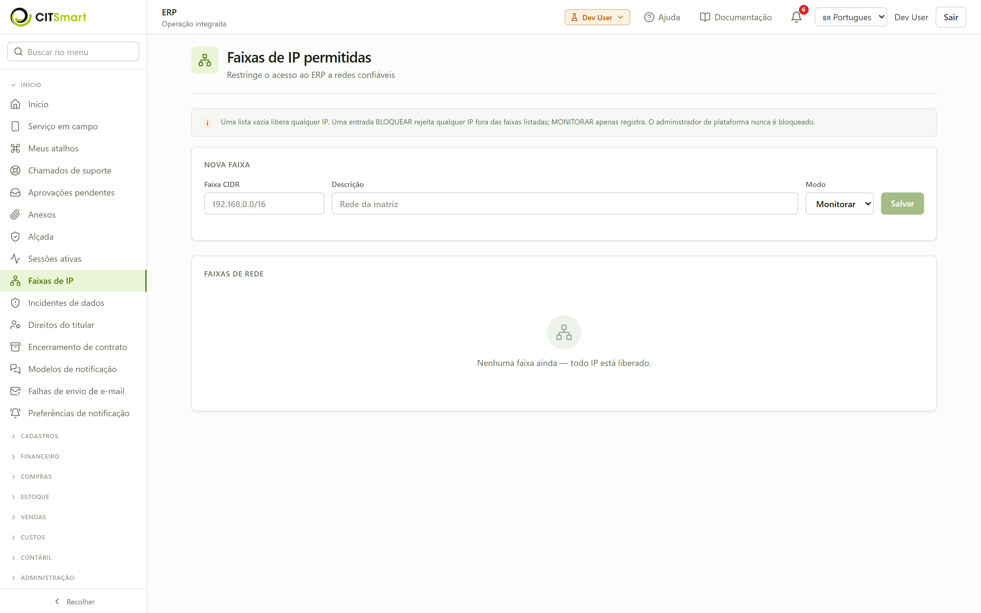This screenshot has width=981, height=613.
Task: Focus the Faixa CIDR input field
Action: click(x=264, y=204)
